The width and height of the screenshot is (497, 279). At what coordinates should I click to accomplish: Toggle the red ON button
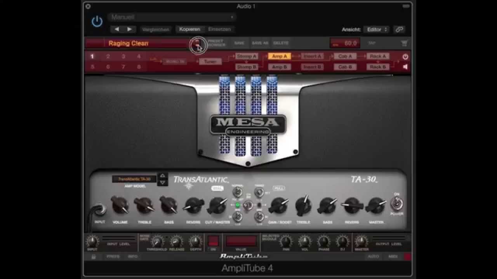pyautogui.click(x=213, y=241)
